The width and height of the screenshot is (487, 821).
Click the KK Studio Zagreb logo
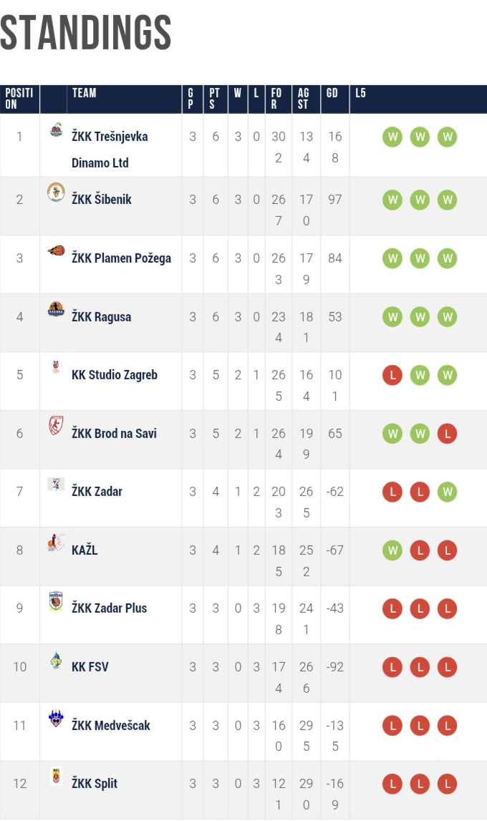(56, 368)
